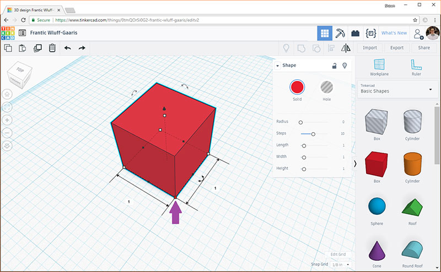Collapse the Shape inspector panel
441x272 pixels.
click(278, 66)
